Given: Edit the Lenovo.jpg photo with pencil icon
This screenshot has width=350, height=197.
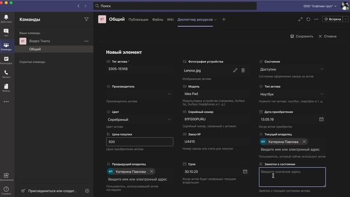Looking at the screenshot, I should pyautogui.click(x=235, y=71).
